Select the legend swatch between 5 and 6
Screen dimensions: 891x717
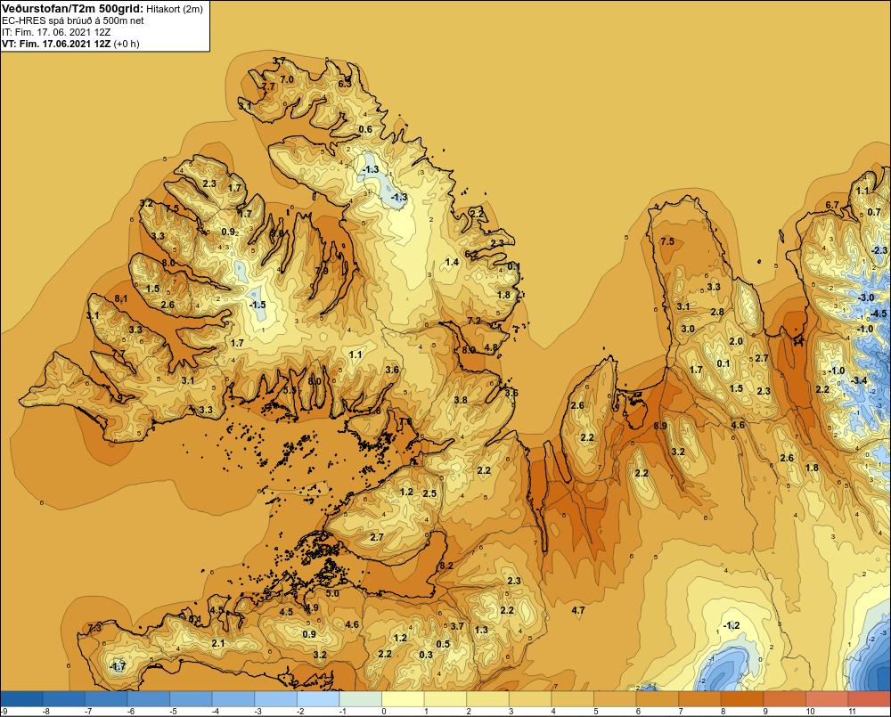pyautogui.click(x=616, y=699)
